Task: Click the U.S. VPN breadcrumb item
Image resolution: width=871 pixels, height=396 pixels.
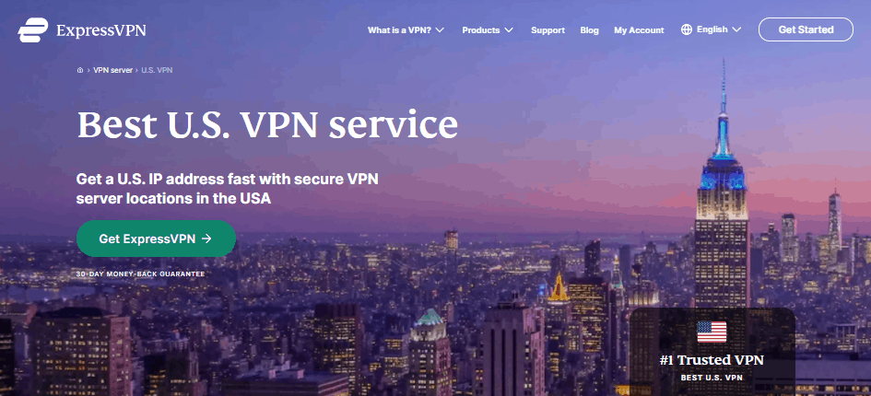Action: click(157, 71)
